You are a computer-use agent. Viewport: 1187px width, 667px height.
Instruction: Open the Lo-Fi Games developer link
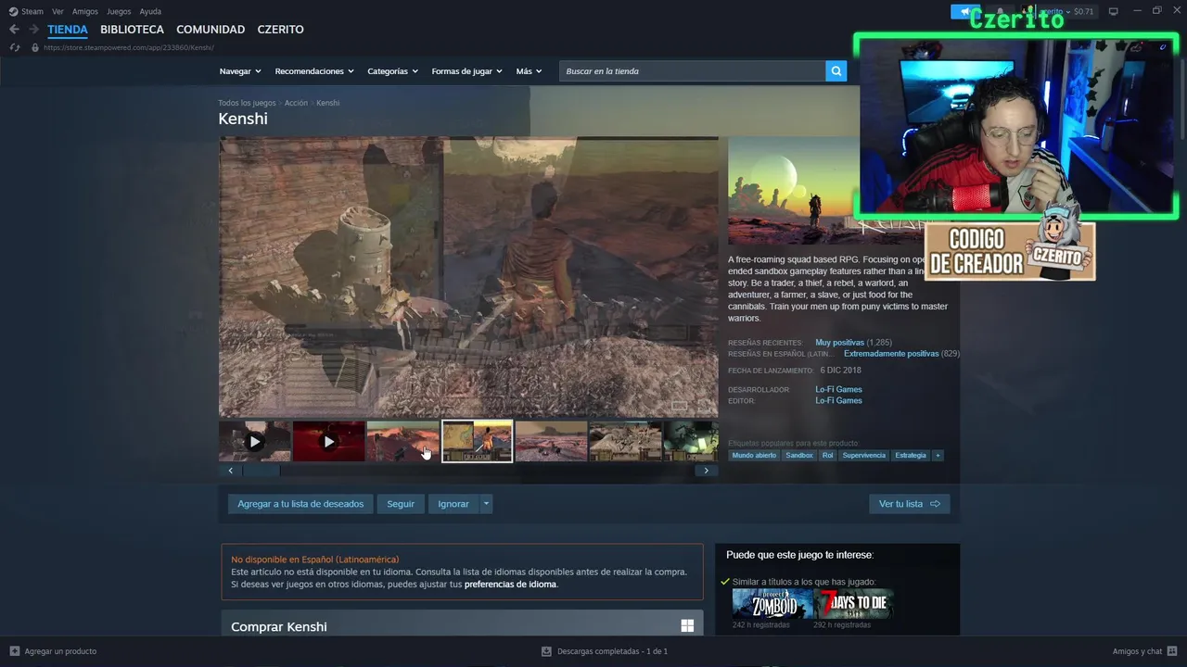pos(838,390)
